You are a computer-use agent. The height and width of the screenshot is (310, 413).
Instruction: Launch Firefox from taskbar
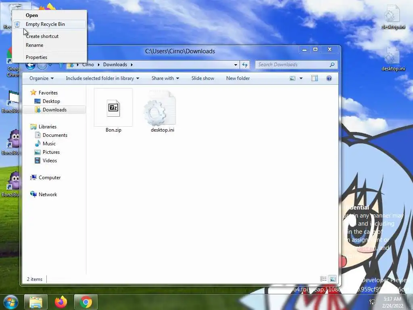(61, 302)
